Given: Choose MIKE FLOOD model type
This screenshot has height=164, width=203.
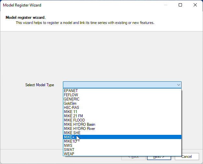Looking at the screenshot, I should click(122, 120).
